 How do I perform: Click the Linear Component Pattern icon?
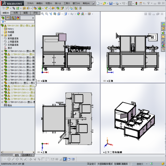click(x=18, y=8)
